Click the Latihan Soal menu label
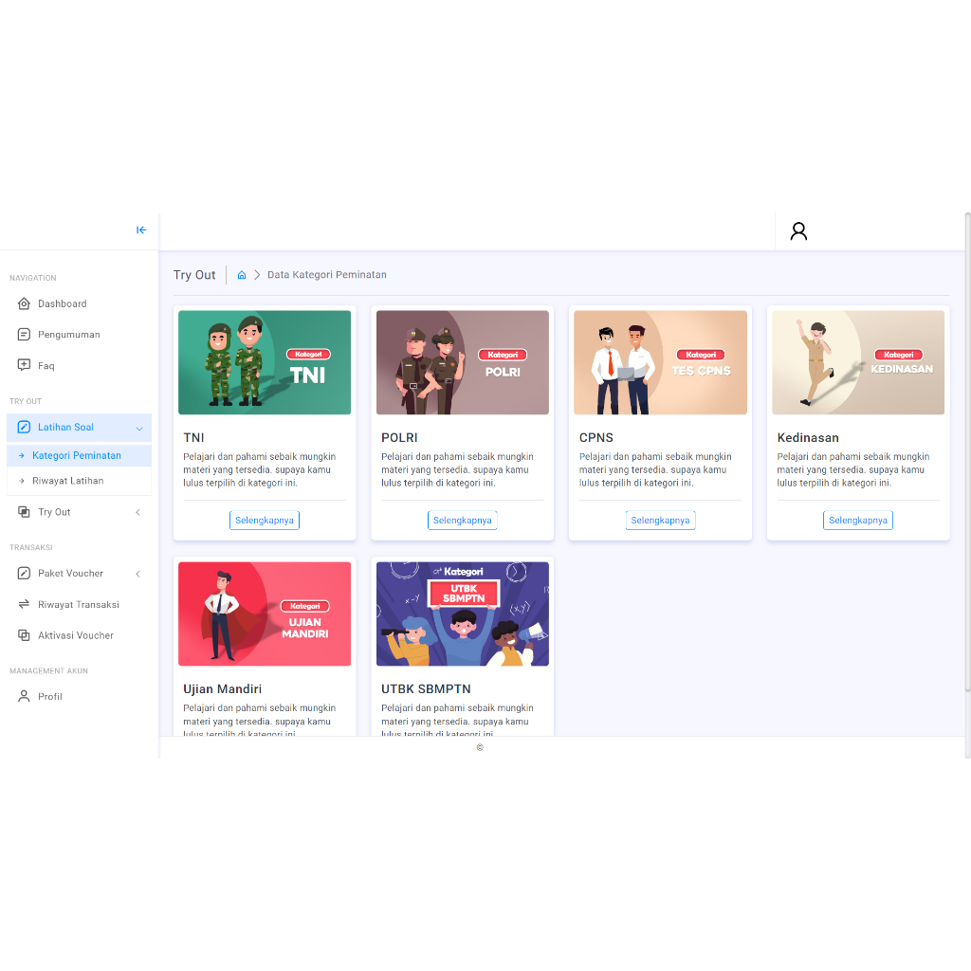 (x=65, y=428)
